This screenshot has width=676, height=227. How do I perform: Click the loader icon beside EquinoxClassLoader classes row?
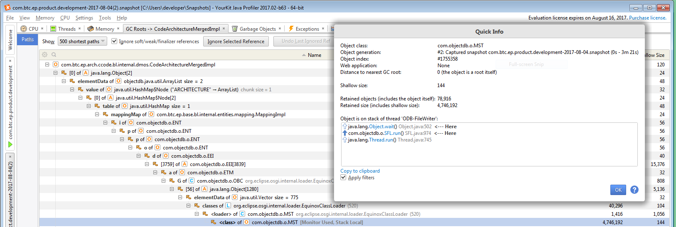pyautogui.click(x=228, y=205)
